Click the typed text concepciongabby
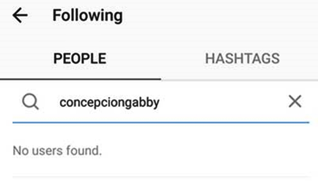 coord(109,102)
